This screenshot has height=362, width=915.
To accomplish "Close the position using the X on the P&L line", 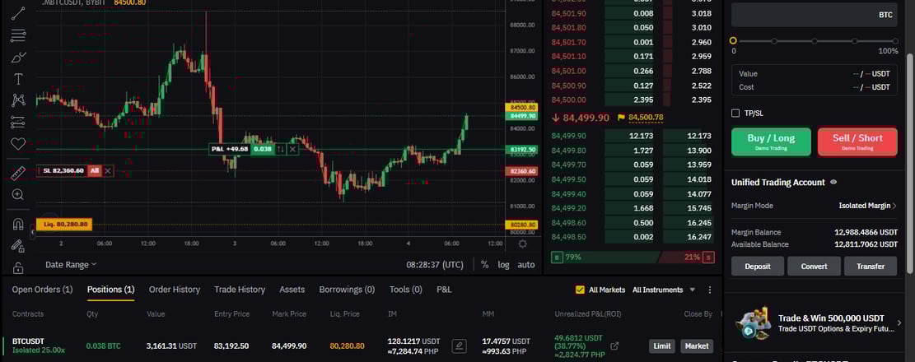I will point(293,149).
